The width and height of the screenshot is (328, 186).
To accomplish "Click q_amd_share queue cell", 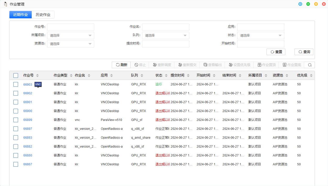I will click(141, 138).
